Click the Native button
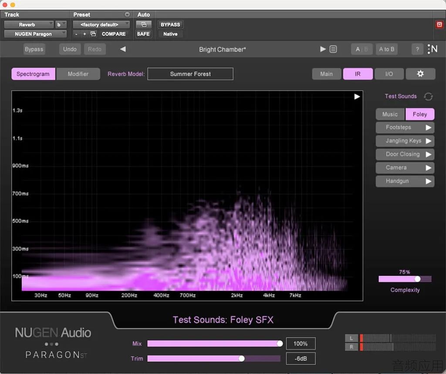The image size is (446, 374). pyautogui.click(x=170, y=34)
